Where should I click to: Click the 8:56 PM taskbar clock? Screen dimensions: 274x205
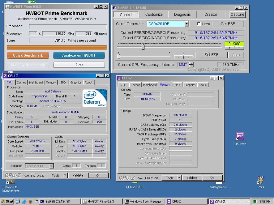[x=265, y=202]
